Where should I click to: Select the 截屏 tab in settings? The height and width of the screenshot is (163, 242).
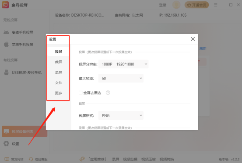(x=58, y=62)
